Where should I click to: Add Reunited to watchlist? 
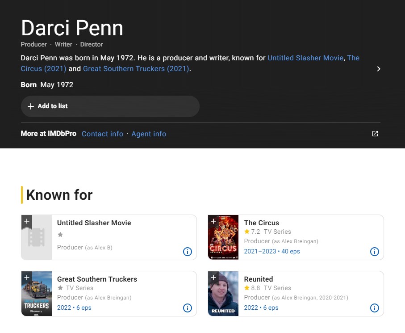213,278
